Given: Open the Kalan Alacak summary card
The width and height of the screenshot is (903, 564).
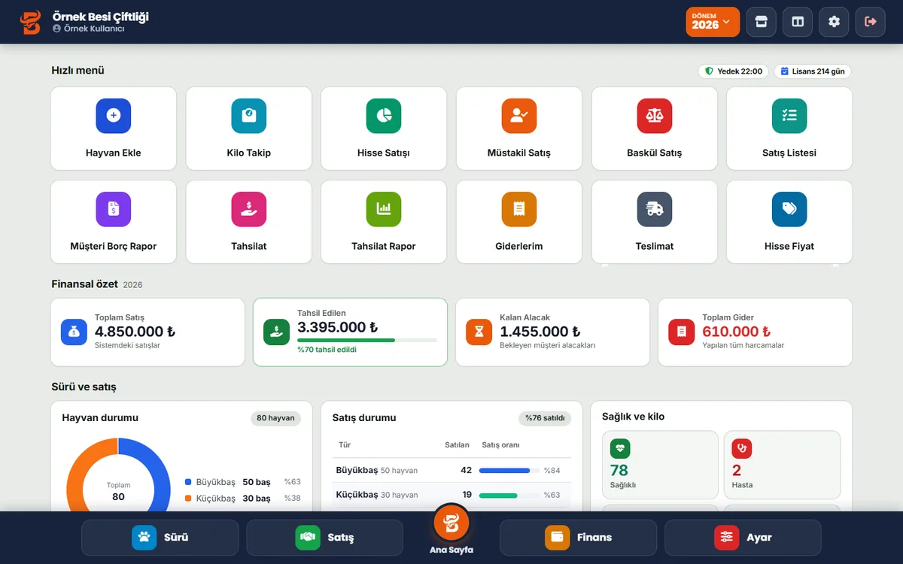Looking at the screenshot, I should (553, 332).
